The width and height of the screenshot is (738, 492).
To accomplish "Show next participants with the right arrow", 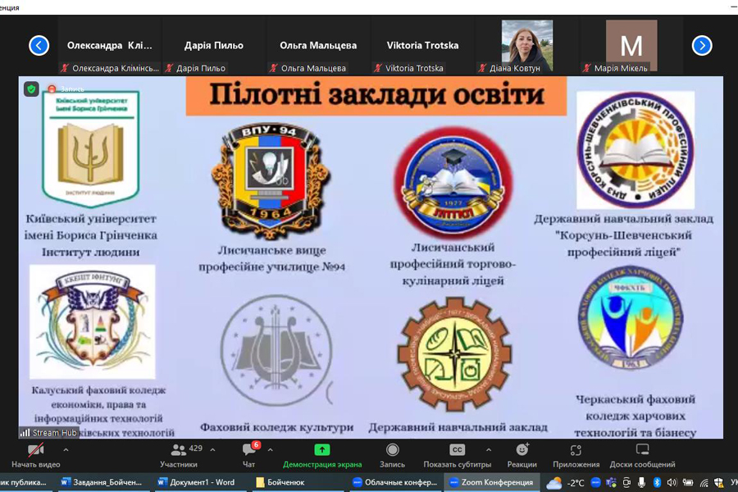I will [702, 46].
